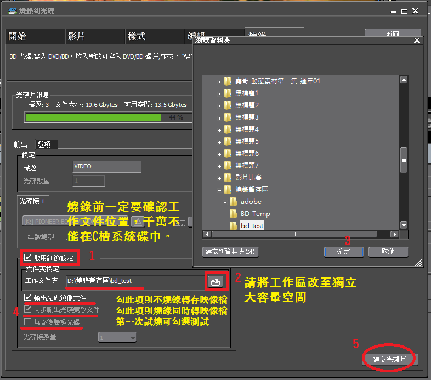Click the adobe folder icon

tap(234, 201)
